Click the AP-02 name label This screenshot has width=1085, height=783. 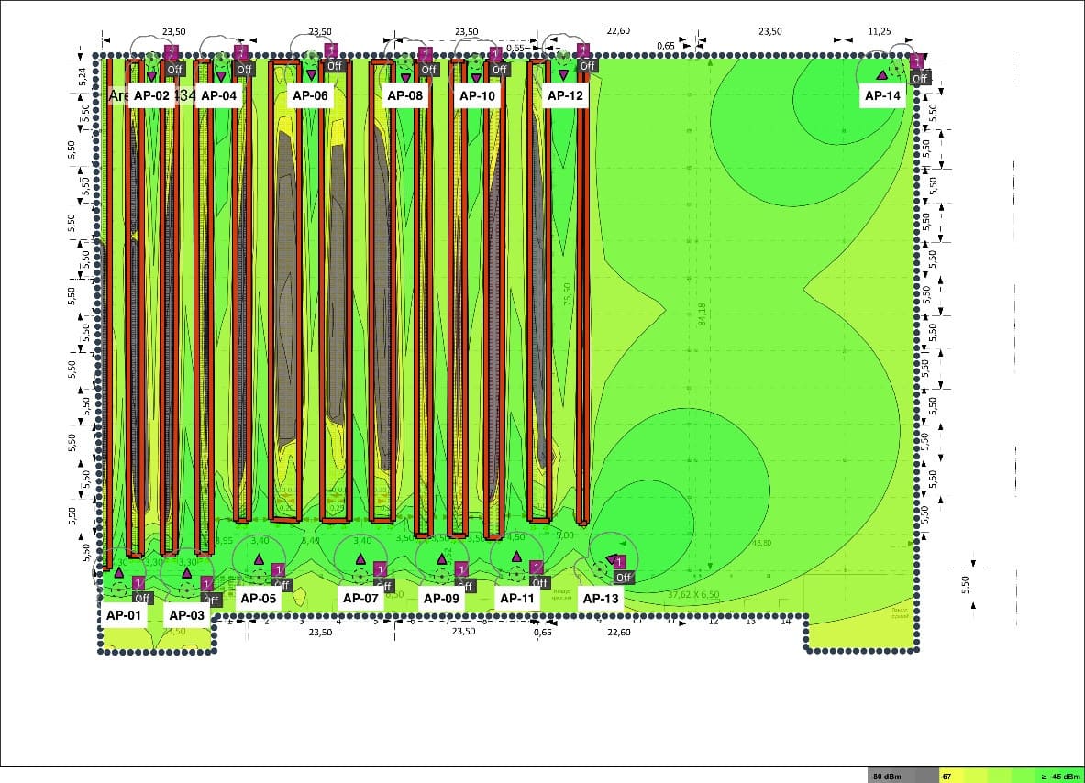(x=151, y=95)
